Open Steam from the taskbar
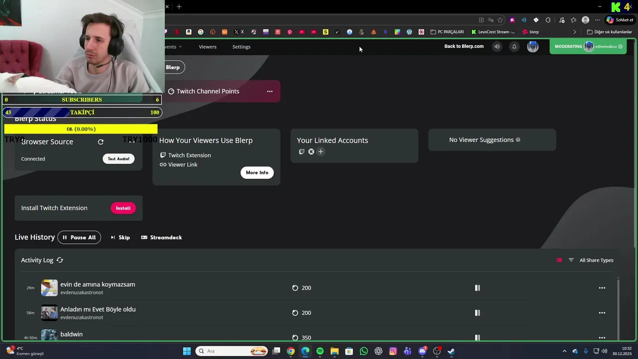Screen dimensions: 638x359 coord(452,351)
